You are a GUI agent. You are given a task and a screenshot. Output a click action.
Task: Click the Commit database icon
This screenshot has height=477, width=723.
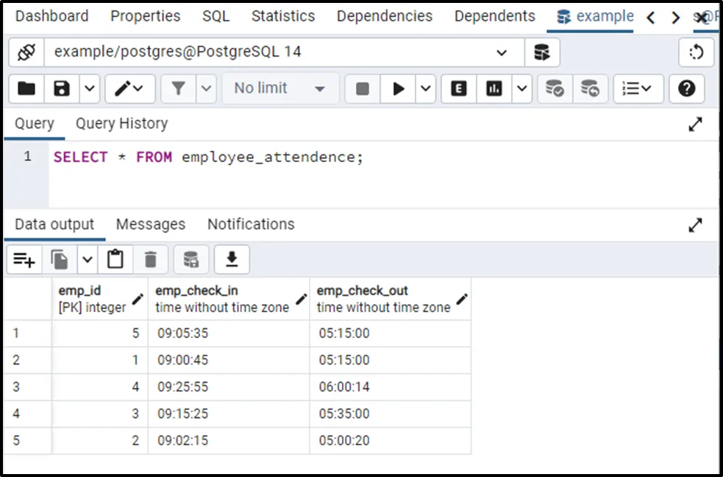point(555,89)
